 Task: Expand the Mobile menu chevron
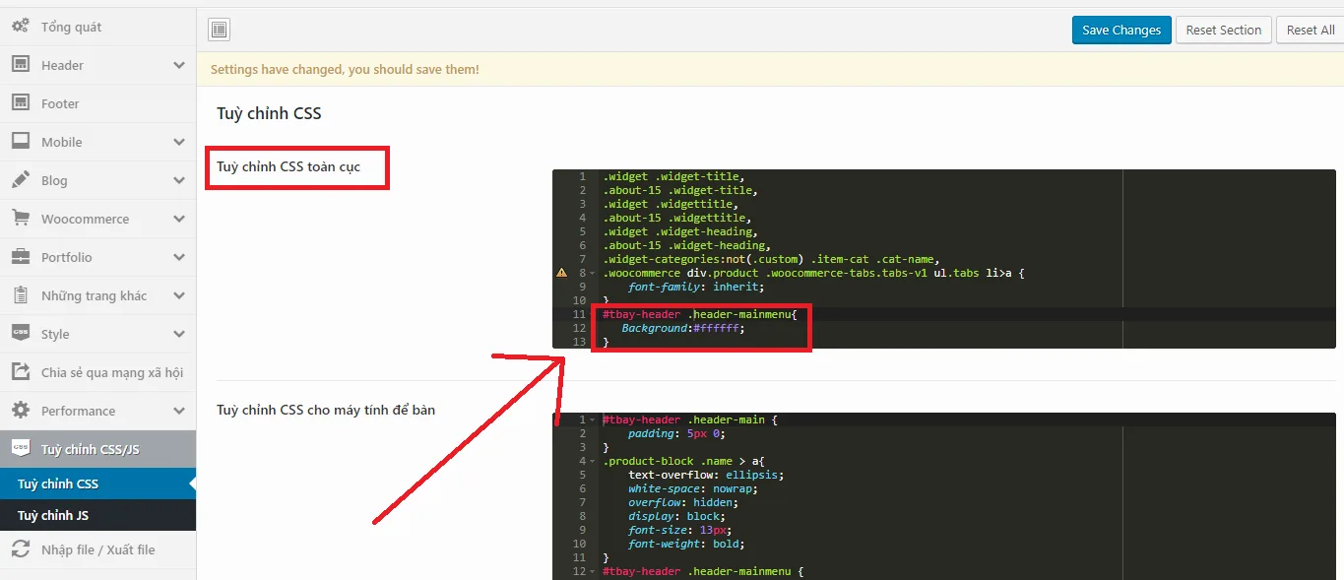click(x=178, y=142)
